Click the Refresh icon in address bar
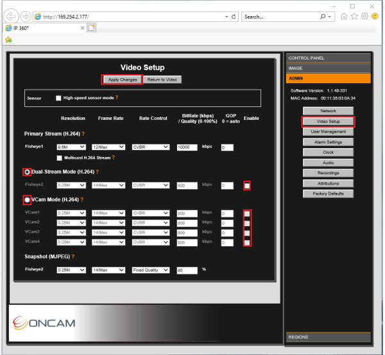 pyautogui.click(x=234, y=17)
